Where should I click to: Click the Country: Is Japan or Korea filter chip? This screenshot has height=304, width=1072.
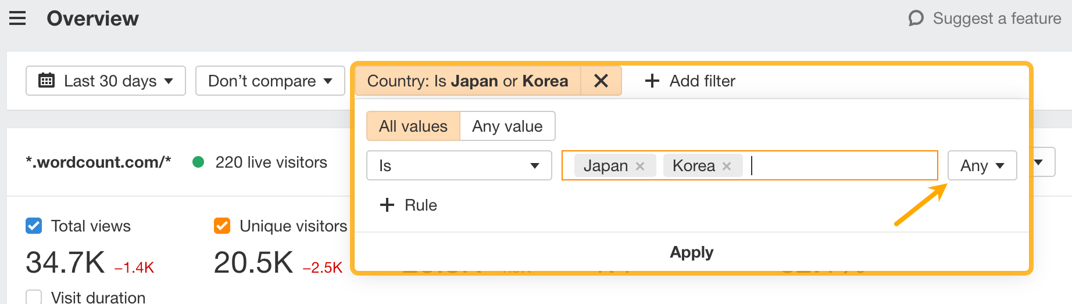click(467, 81)
